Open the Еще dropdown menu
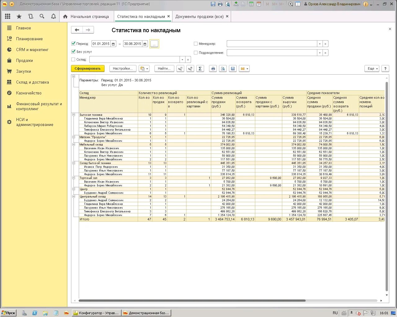Screen dimensions: 397x317 point(372,69)
